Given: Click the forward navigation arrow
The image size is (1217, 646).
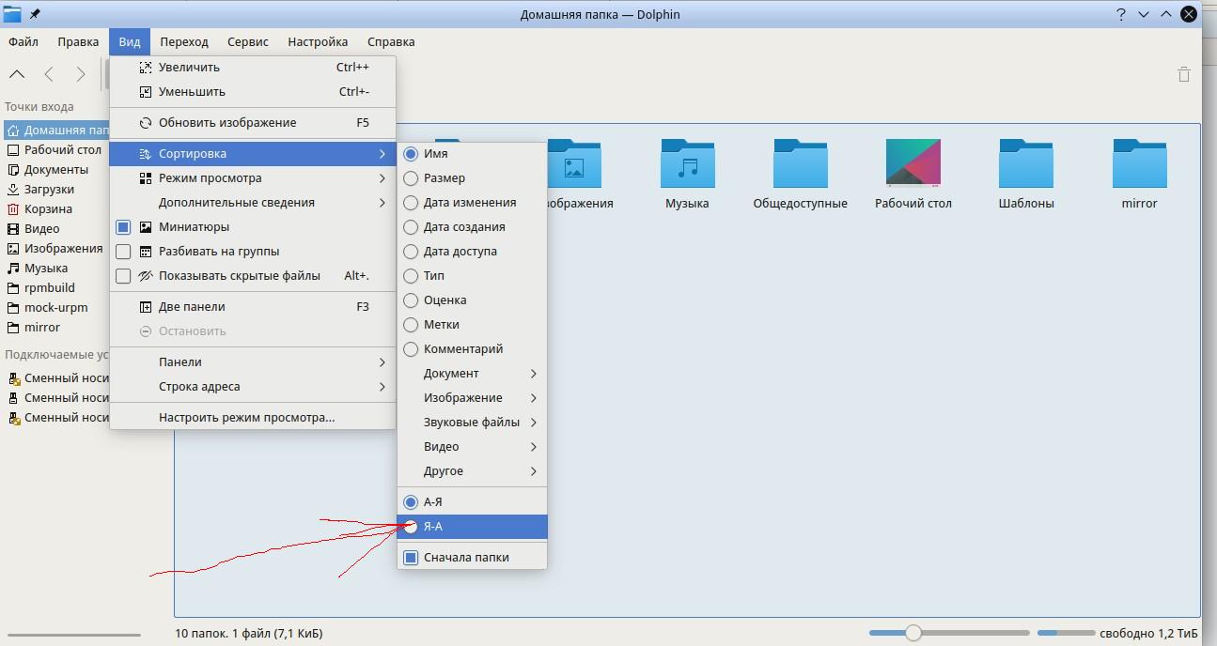Looking at the screenshot, I should click(81, 74).
